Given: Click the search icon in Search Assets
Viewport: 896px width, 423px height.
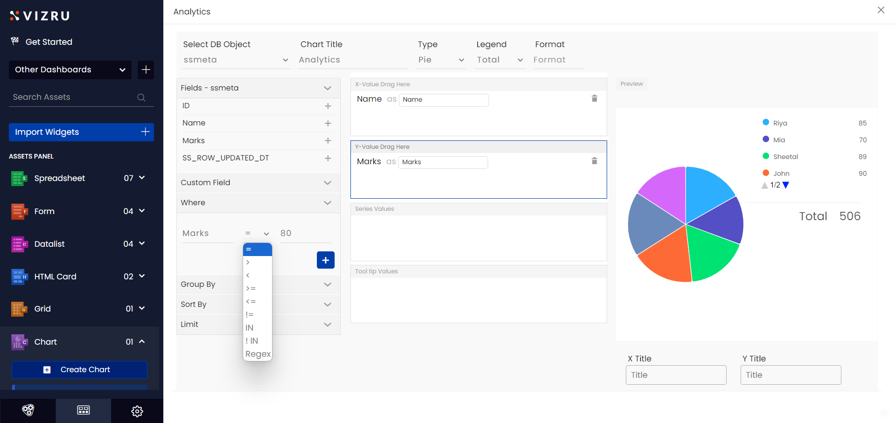Looking at the screenshot, I should pos(141,97).
